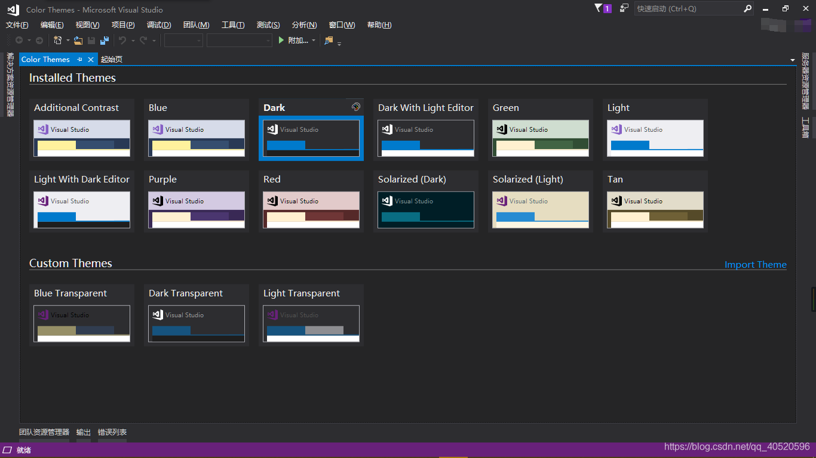Open the solution platforms combo box
The height and width of the screenshot is (458, 816).
coord(239,41)
